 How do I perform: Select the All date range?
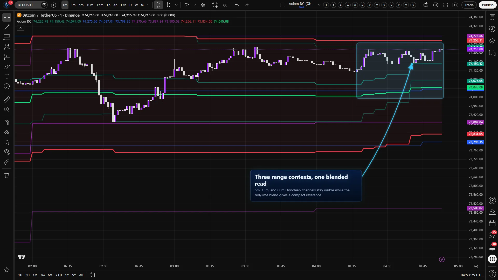coord(81,275)
